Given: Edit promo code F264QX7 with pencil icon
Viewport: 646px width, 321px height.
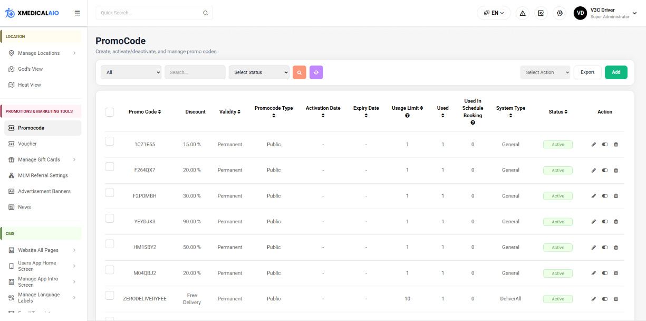Looking at the screenshot, I should [594, 171].
